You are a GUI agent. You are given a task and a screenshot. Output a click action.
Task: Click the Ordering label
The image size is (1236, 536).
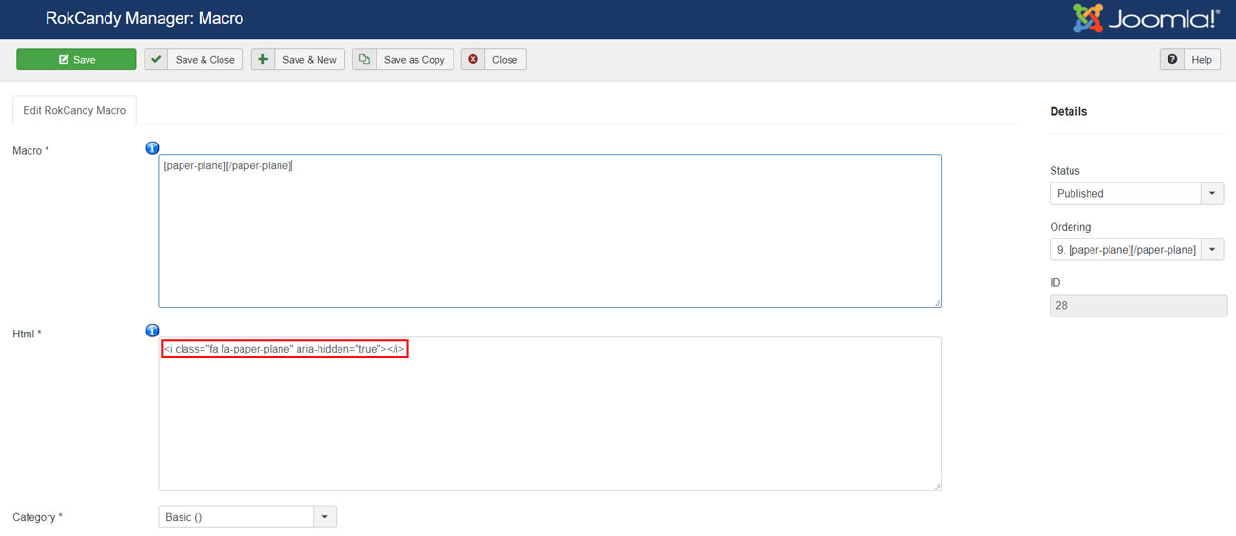1071,227
